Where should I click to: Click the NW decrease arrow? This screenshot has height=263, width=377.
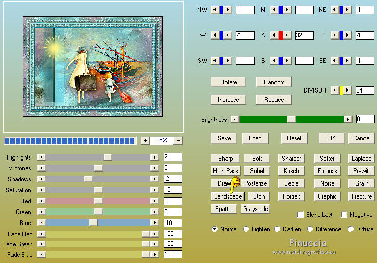[x=215, y=10]
